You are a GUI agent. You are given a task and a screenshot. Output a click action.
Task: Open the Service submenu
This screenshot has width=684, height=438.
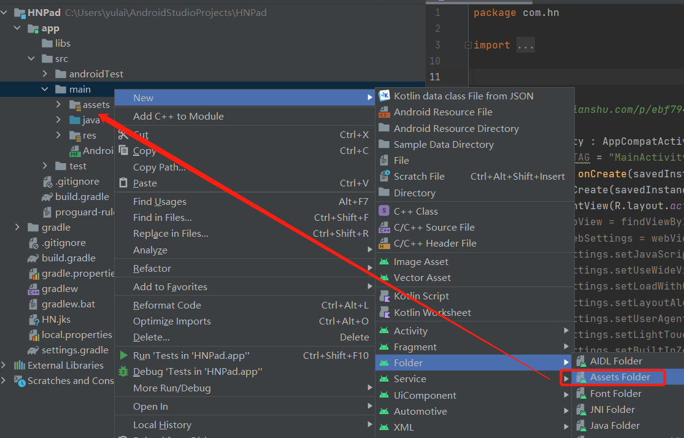(x=475, y=378)
